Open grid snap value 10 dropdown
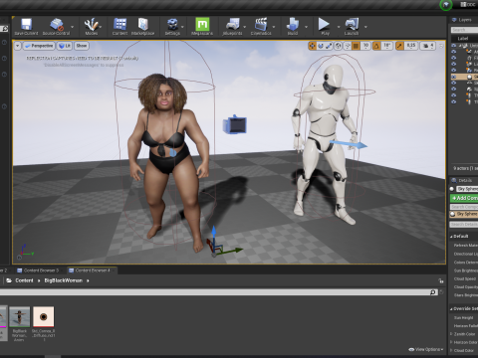 (x=365, y=46)
